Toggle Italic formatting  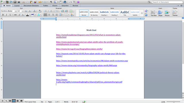pos(6,15)
